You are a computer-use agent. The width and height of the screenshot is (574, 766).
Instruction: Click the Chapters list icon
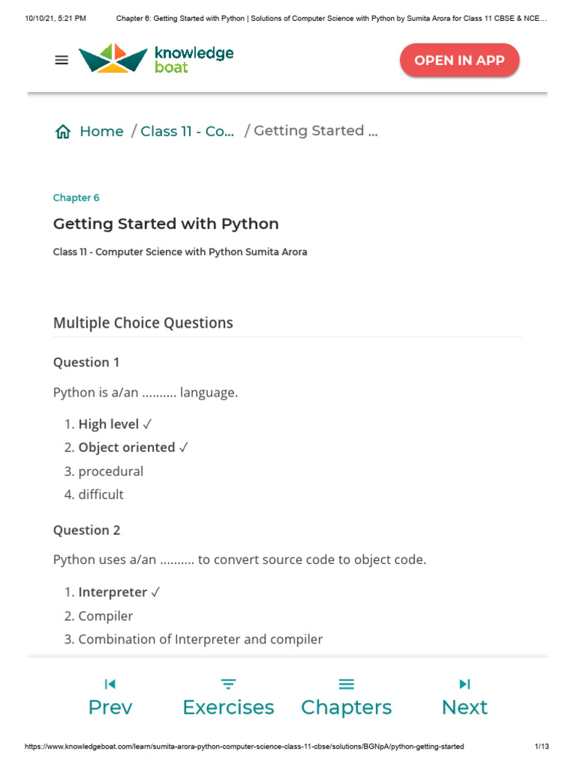click(x=346, y=684)
